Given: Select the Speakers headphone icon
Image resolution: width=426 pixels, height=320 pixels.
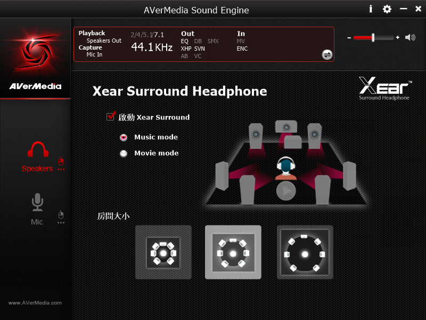Looking at the screenshot, I should coord(38,149).
